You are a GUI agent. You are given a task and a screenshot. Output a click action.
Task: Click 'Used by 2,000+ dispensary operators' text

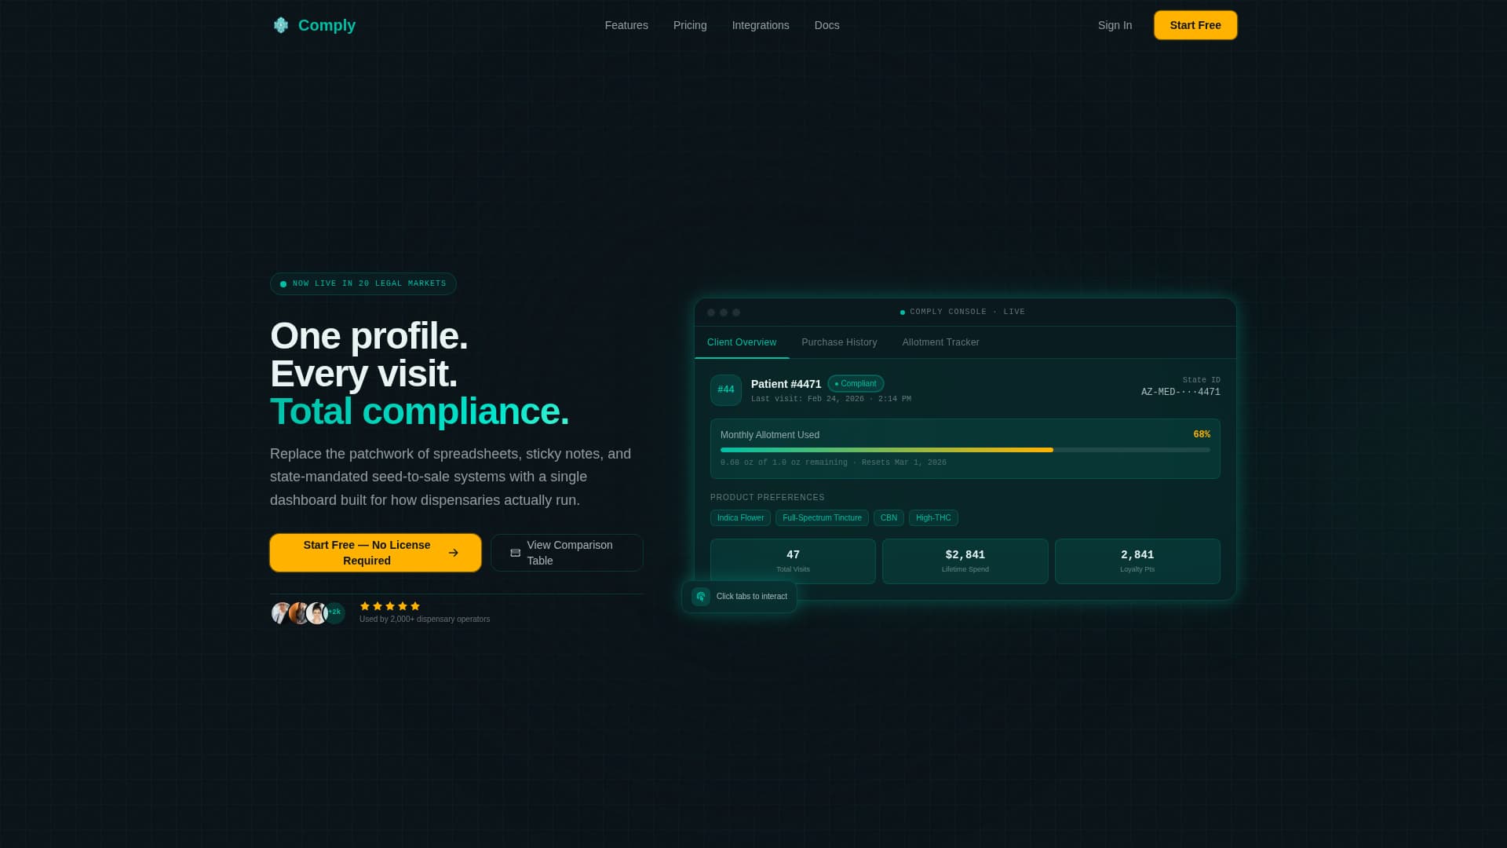425,620
